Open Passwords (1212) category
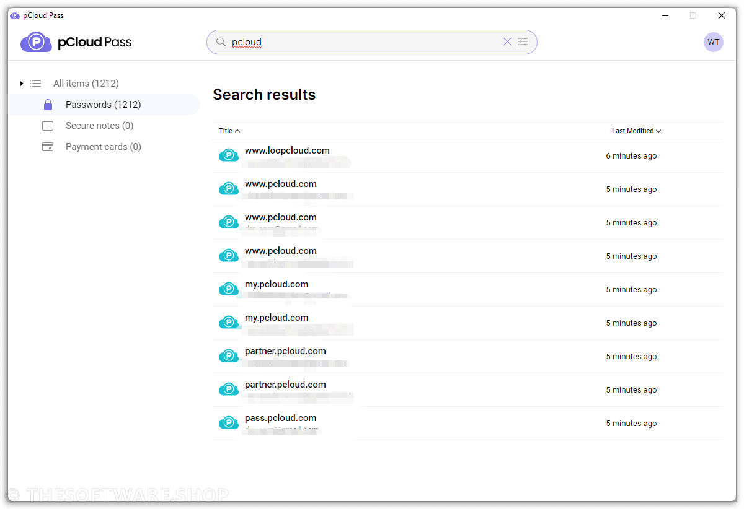 click(x=104, y=105)
